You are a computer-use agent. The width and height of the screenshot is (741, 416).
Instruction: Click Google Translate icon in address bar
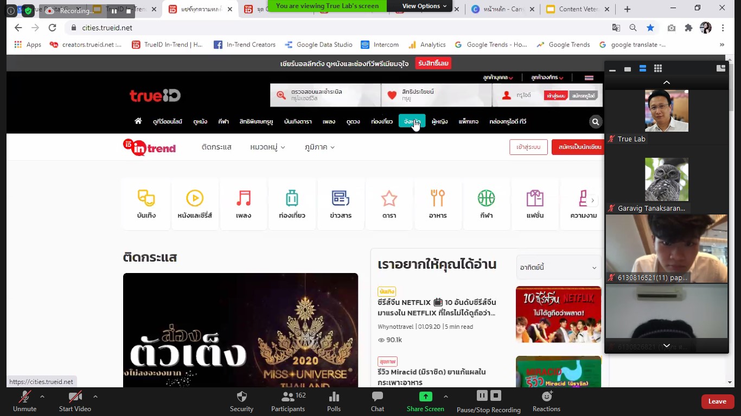(616, 28)
